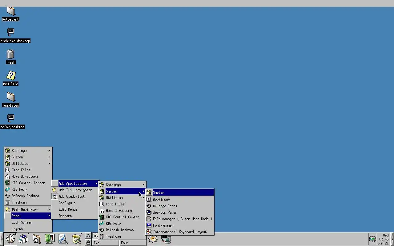Click the X logout button on the panel

(x=88, y=236)
